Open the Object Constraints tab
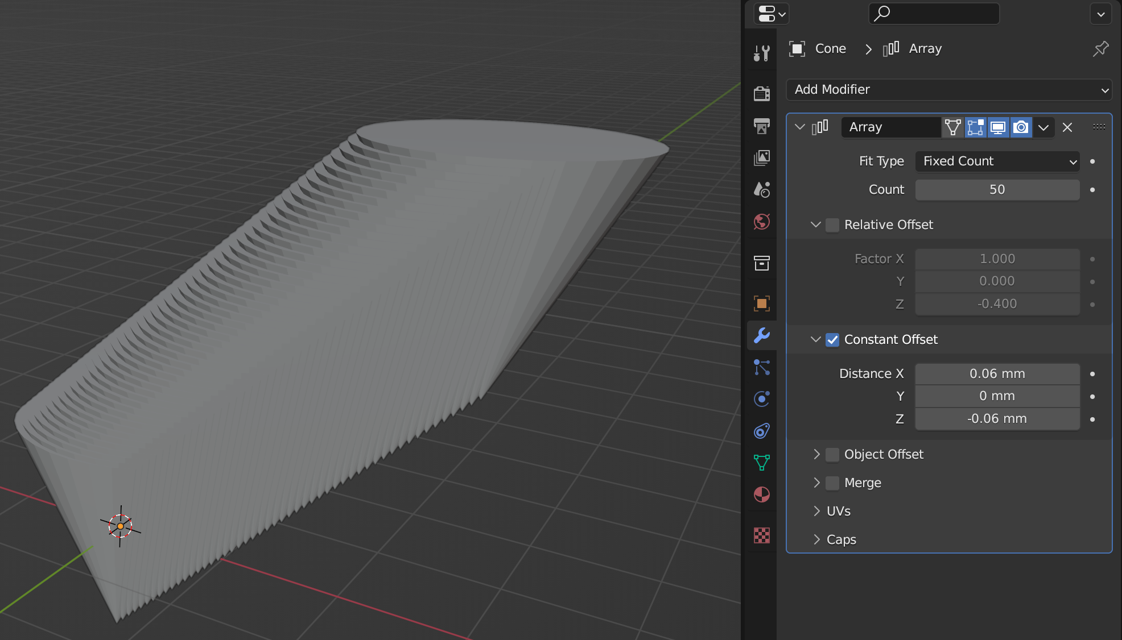The width and height of the screenshot is (1122, 640). coord(761,431)
